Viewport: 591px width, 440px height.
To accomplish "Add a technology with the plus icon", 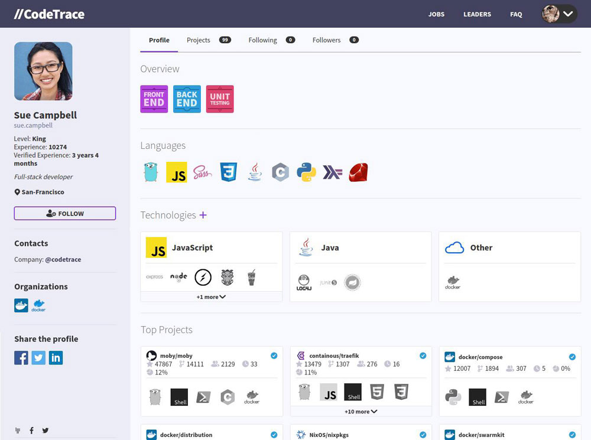I will point(203,215).
